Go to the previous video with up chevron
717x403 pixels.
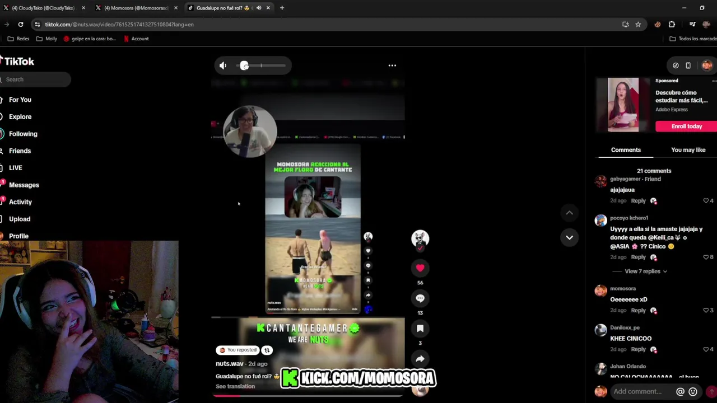tap(569, 213)
